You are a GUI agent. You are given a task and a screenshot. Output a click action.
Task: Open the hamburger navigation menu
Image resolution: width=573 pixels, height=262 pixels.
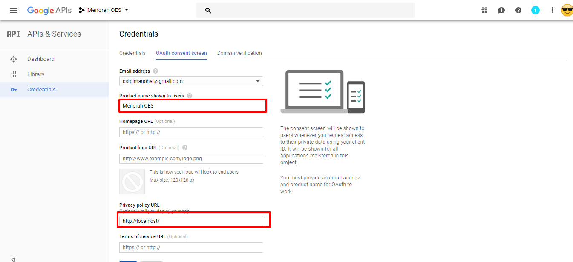tap(14, 10)
